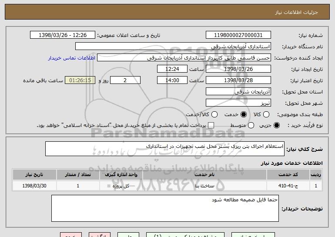Choose the جزیی purchase process option
The image size is (335, 237).
click(x=277, y=125)
